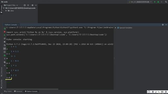Select the C:\Users...Desktop\code root node
The width and height of the screenshot is (168, 94).
click(20, 8)
